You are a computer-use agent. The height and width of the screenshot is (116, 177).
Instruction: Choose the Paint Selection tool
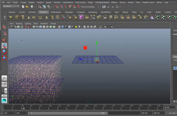4,39
